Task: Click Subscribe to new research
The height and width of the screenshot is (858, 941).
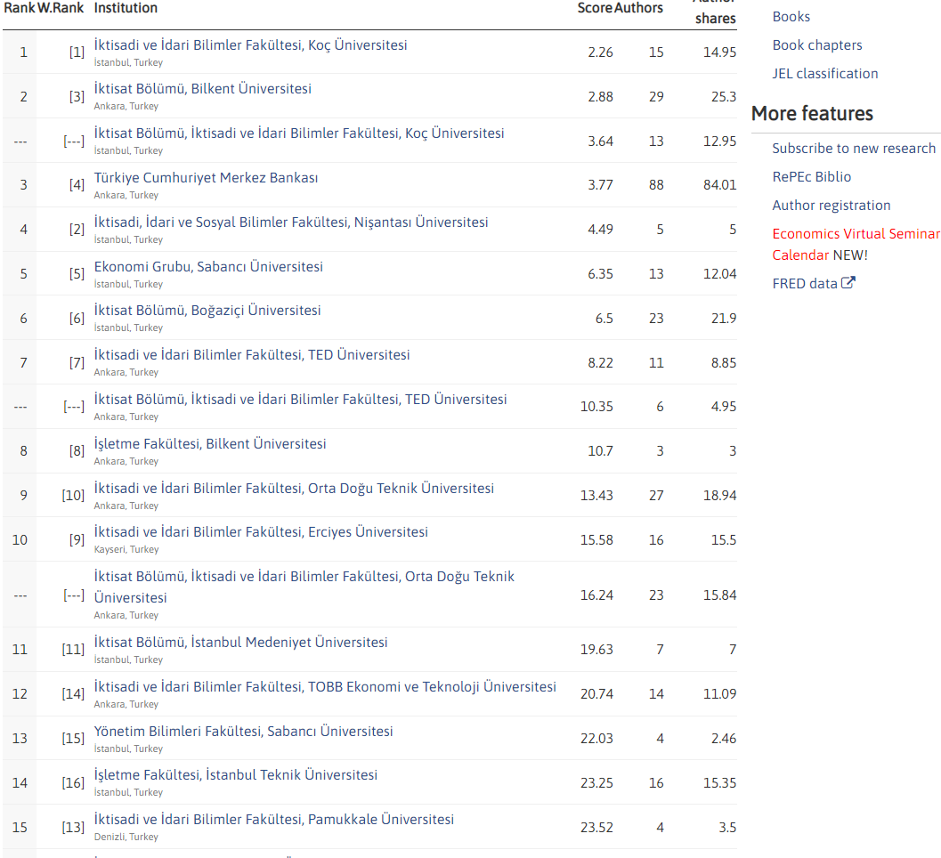Action: [x=854, y=149]
